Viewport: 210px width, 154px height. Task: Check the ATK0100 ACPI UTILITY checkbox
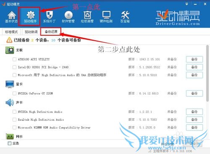(14, 59)
